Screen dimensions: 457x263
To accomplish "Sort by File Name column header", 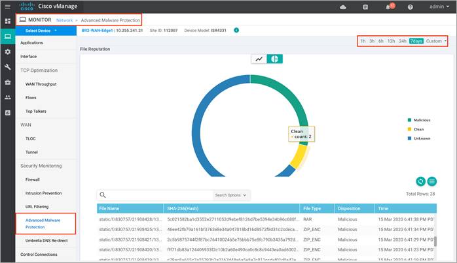I will tap(130, 208).
